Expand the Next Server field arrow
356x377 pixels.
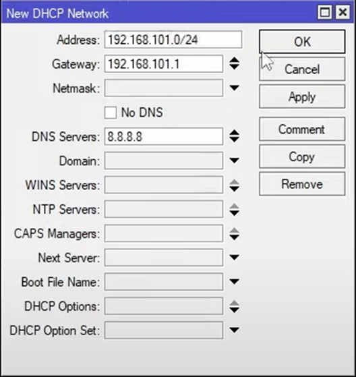(234, 257)
